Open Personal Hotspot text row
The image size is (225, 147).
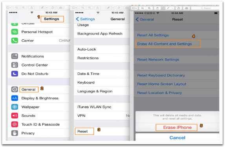click(37, 32)
